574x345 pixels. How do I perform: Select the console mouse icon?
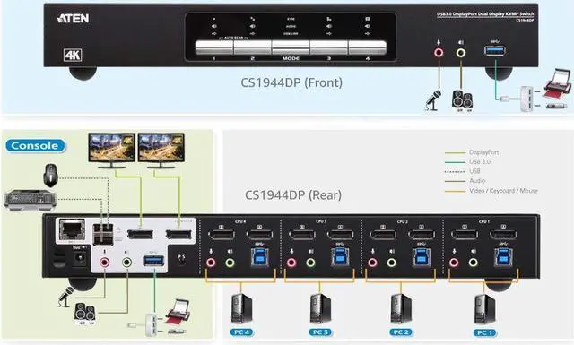pyautogui.click(x=50, y=176)
